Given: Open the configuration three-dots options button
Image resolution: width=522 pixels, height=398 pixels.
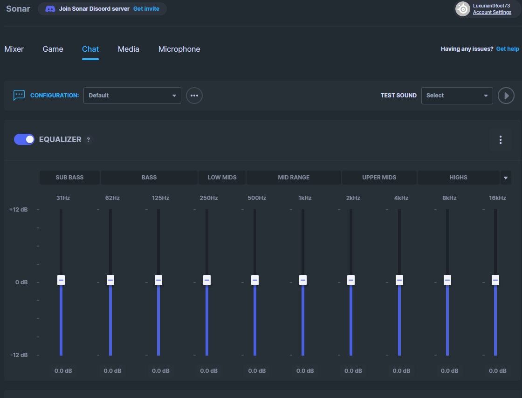Looking at the screenshot, I should pos(194,96).
